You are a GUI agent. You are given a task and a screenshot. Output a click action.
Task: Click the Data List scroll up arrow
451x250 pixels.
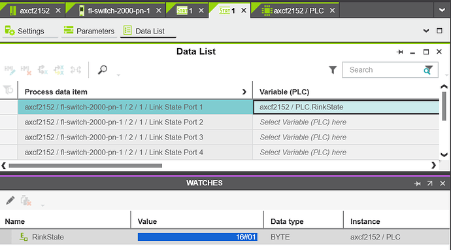444,86
